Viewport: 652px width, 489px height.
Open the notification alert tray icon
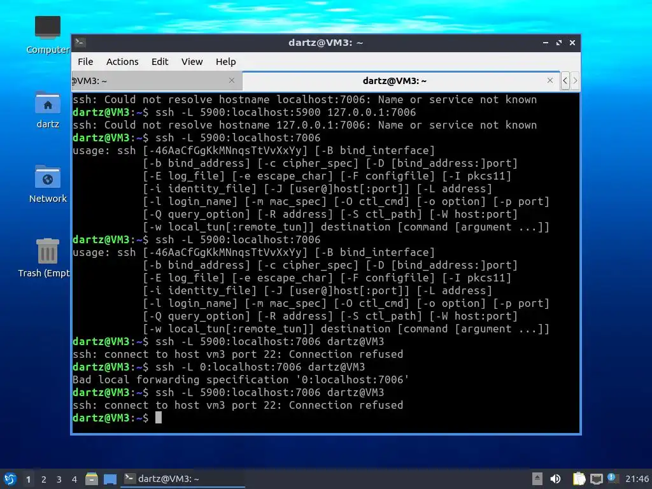(x=613, y=478)
